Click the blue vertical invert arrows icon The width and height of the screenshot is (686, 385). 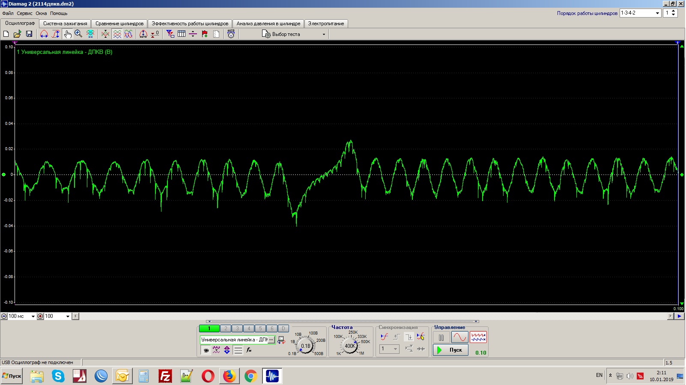(x=227, y=350)
